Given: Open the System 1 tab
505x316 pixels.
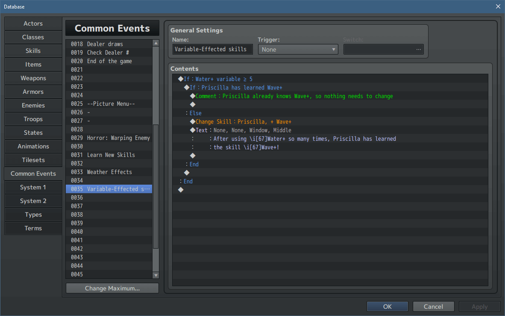Looking at the screenshot, I should (33, 187).
